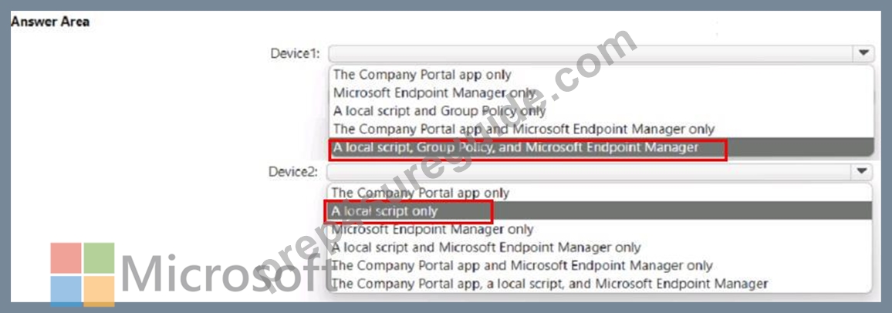Click the 'Device1:' label

point(295,53)
